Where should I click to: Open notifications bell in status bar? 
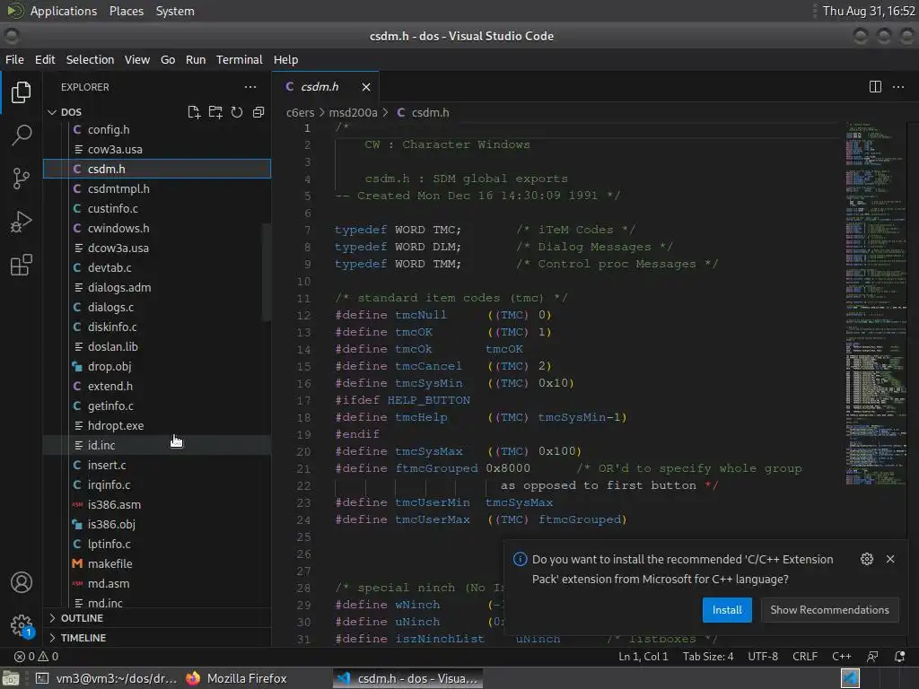tap(899, 656)
